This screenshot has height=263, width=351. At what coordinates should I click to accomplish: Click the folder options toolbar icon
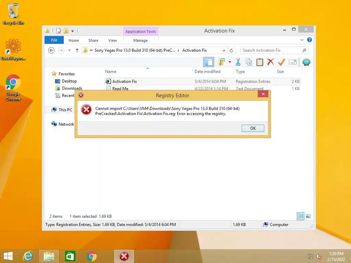(x=221, y=62)
